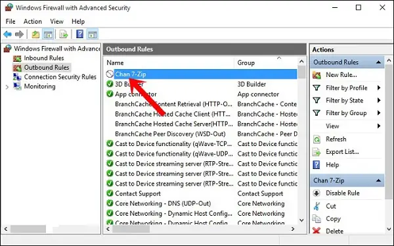This screenshot has width=394, height=246.
Task: Click the scissors Cut icon
Action: pyautogui.click(x=317, y=206)
